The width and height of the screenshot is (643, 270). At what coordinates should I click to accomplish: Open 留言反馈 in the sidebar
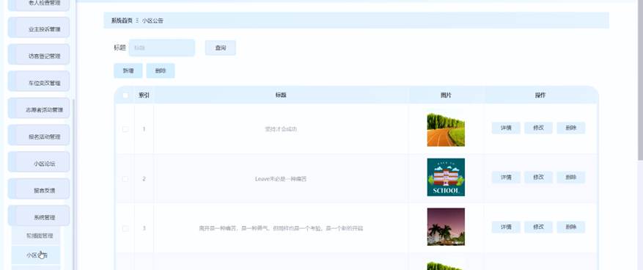point(39,189)
